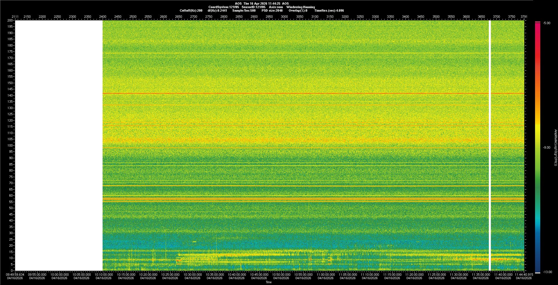Click the -5.00 maximum value of the colorbar
This screenshot has height=285, width=558.
tap(547, 23)
